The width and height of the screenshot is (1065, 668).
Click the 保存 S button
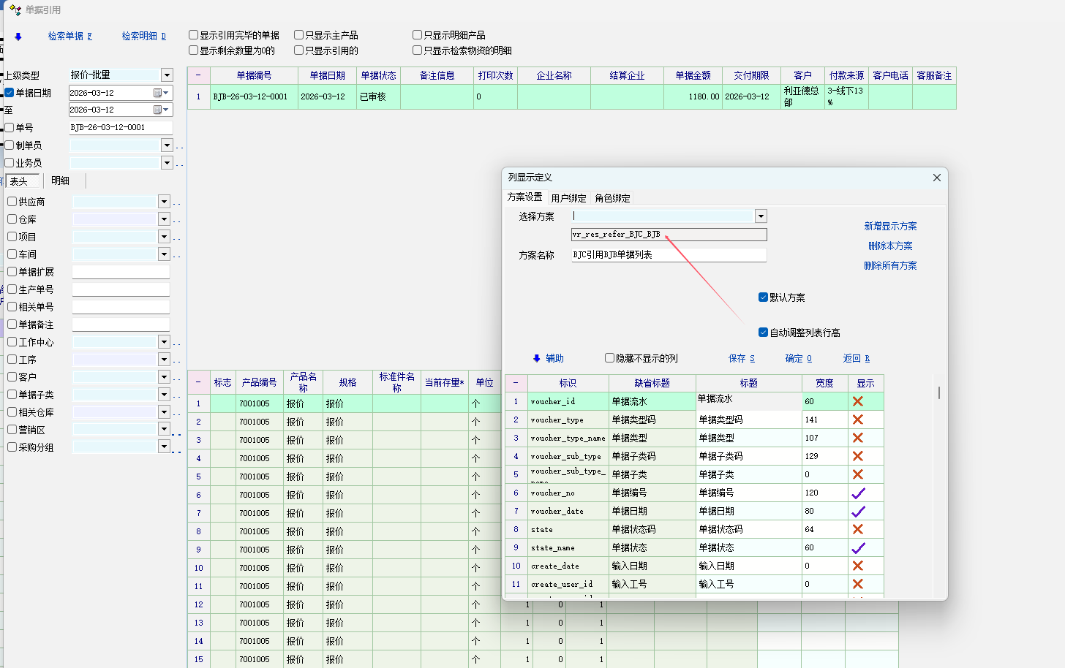(x=741, y=359)
